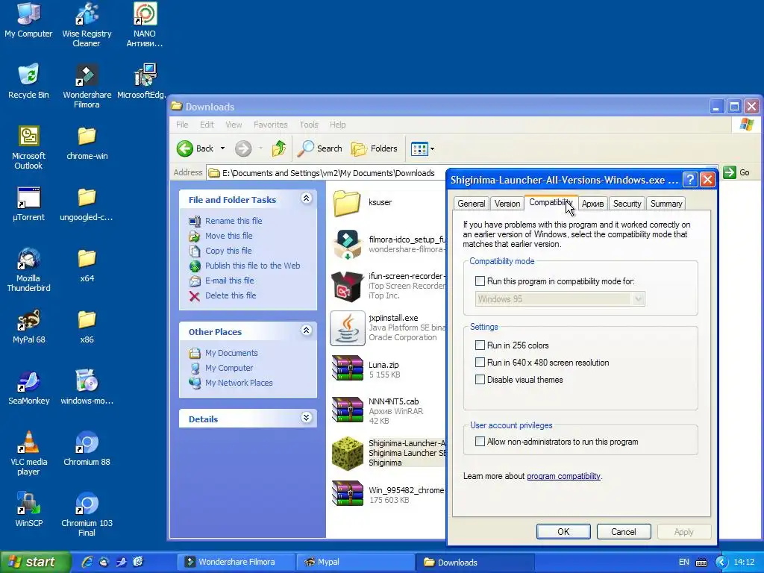The width and height of the screenshot is (764, 573).
Task: Expand the Details panel
Action: [306, 417]
